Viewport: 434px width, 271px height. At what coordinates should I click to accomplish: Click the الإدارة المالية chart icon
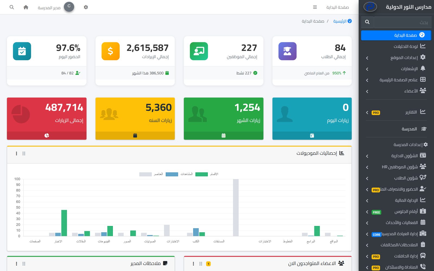coord(423,200)
